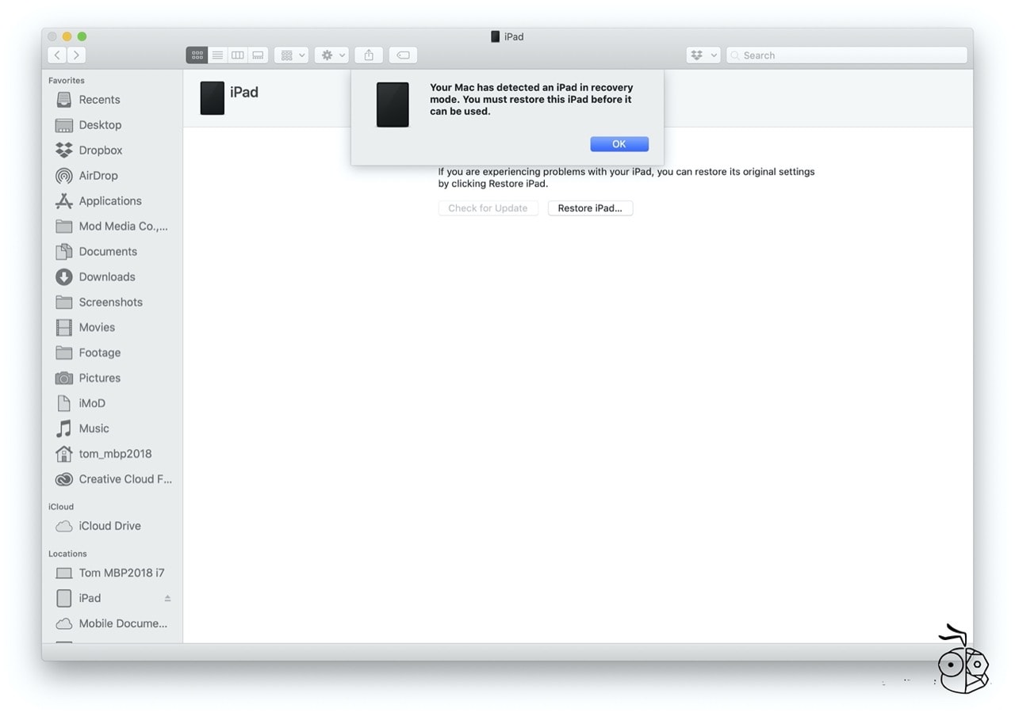Open Dropbox from the sidebar
The height and width of the screenshot is (716, 1015).
pos(101,150)
